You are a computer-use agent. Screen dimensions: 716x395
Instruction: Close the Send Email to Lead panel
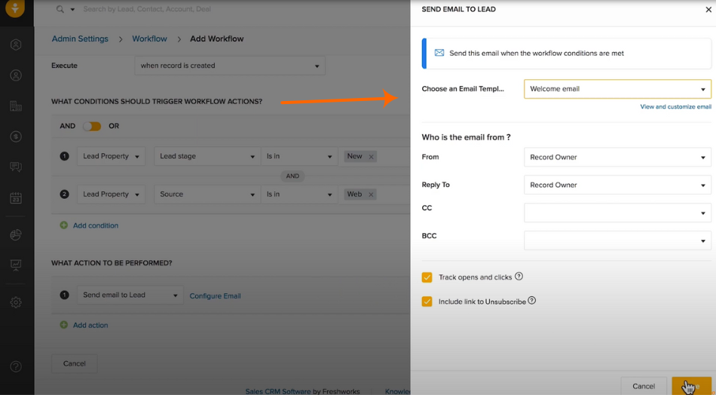(x=708, y=10)
